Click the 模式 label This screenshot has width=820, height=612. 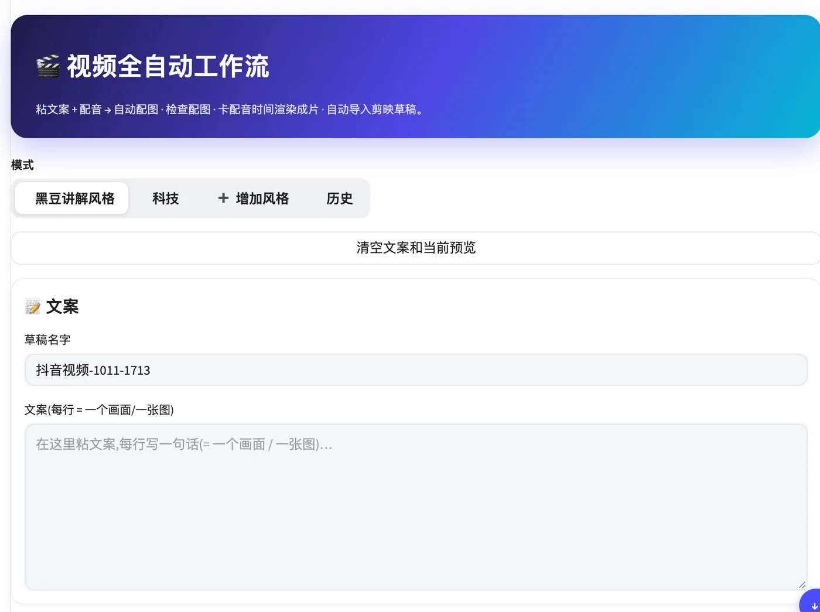click(22, 165)
